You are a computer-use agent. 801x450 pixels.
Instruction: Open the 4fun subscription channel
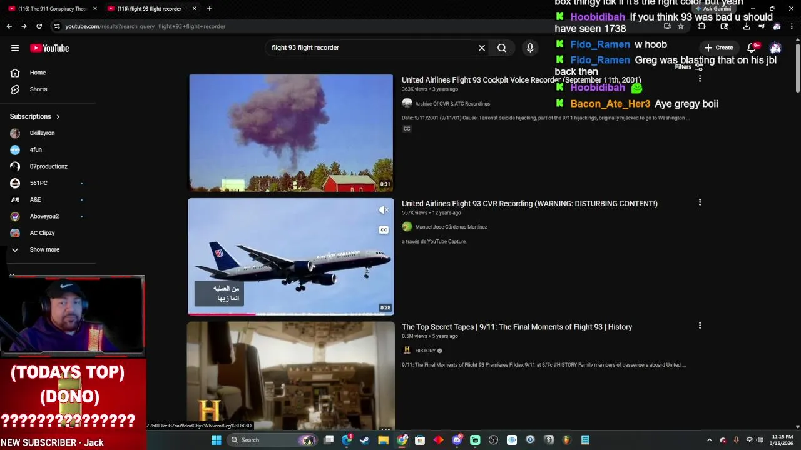click(36, 149)
